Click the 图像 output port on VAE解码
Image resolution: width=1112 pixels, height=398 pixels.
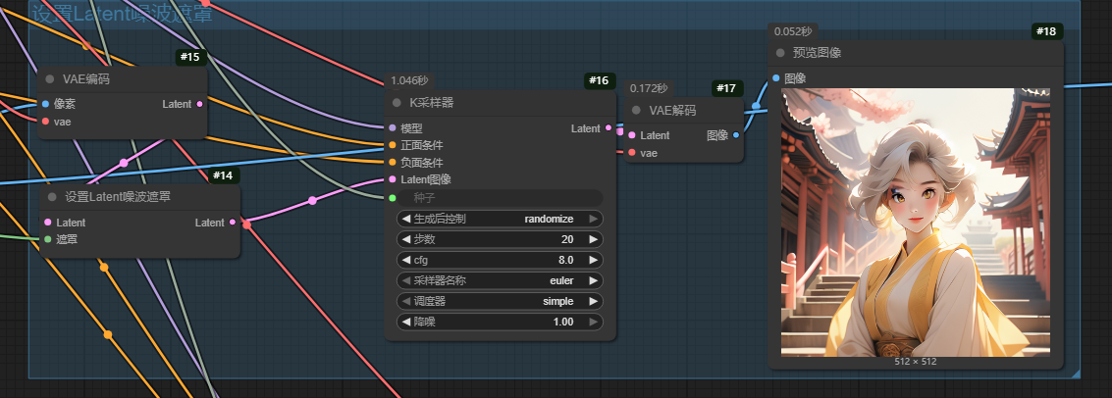point(736,135)
